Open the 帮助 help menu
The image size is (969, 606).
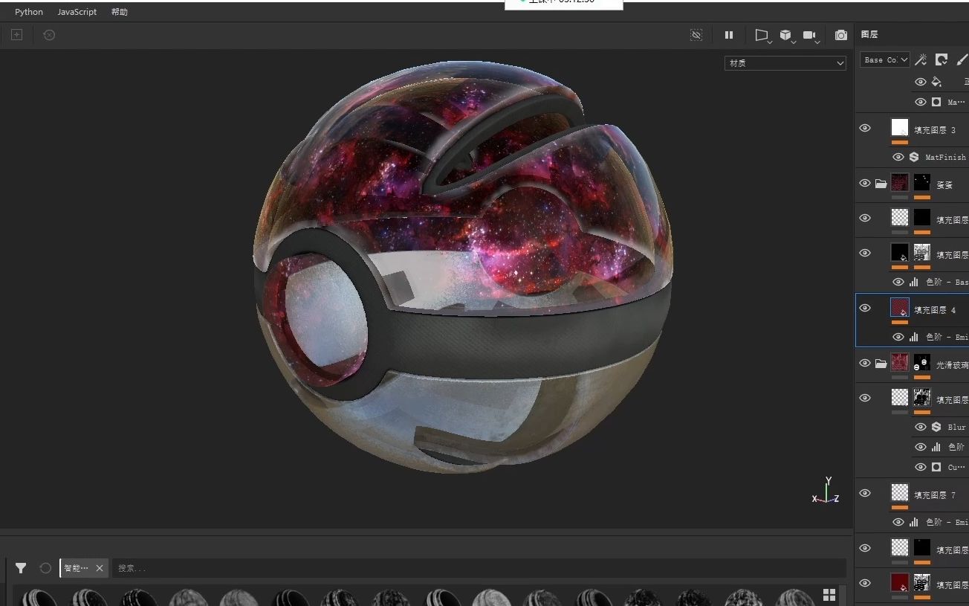(119, 12)
